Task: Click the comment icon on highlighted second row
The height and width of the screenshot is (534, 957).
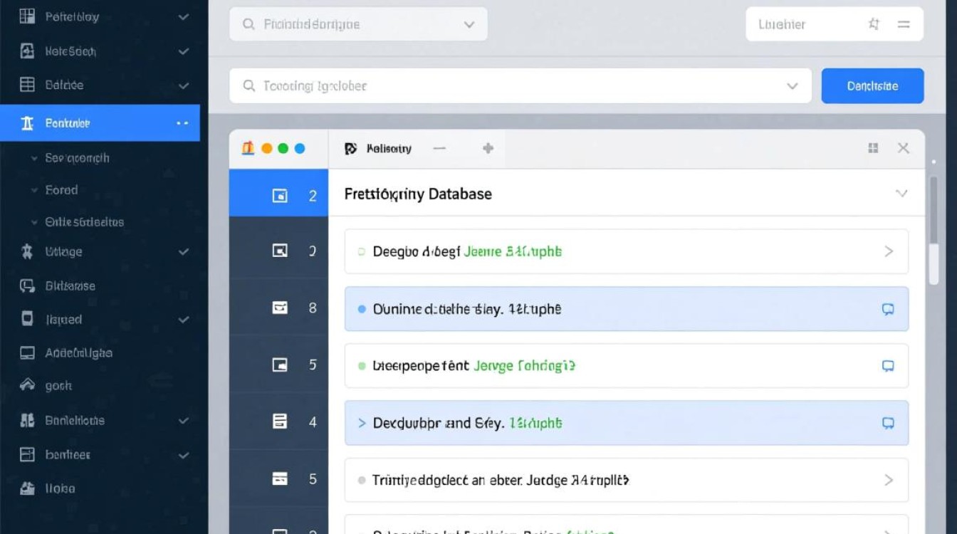Action: pyautogui.click(x=888, y=309)
